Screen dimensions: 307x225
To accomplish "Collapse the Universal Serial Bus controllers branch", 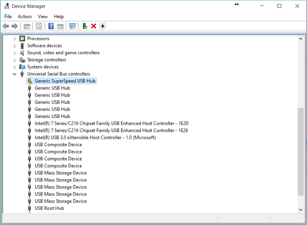I will 14,74.
